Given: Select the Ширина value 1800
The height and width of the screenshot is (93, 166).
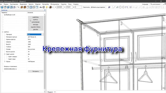Looking at the screenshot, I should pos(29,42).
